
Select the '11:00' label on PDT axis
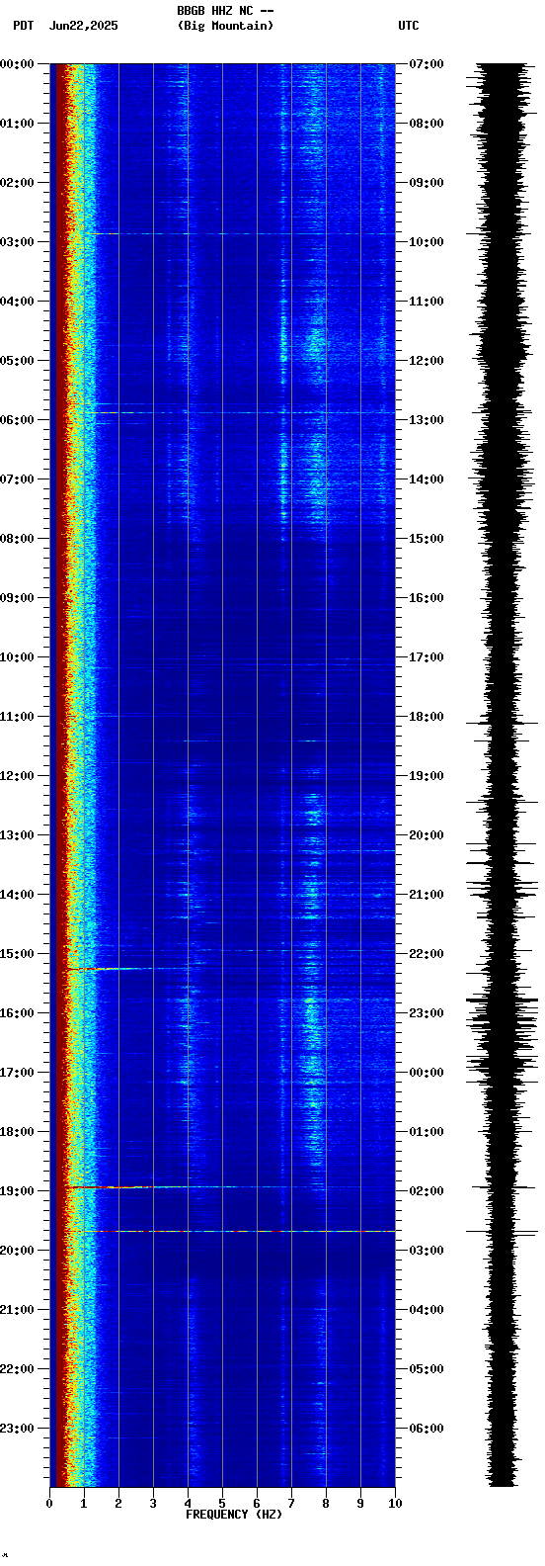[17, 717]
